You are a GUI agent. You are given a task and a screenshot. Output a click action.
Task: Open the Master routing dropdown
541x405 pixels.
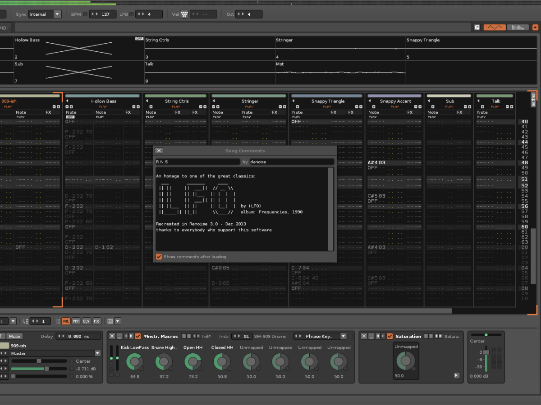pyautogui.click(x=97, y=353)
